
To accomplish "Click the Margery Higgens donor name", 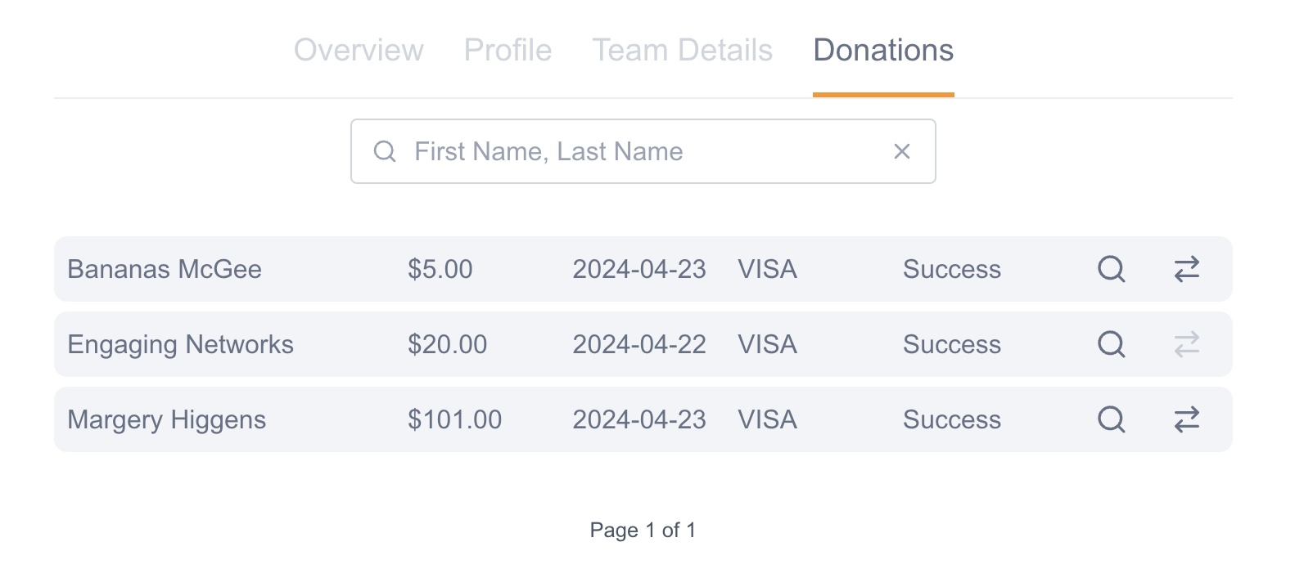I will [167, 419].
